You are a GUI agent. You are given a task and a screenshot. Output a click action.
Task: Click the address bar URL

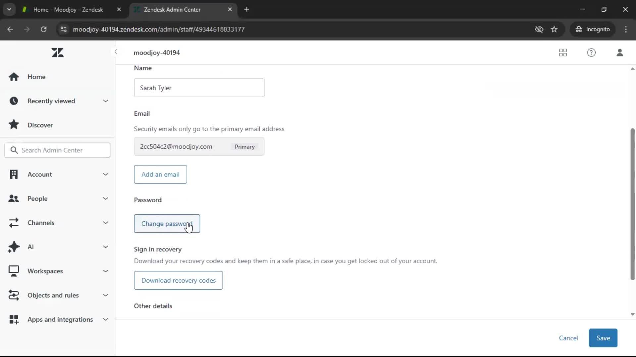click(x=159, y=29)
